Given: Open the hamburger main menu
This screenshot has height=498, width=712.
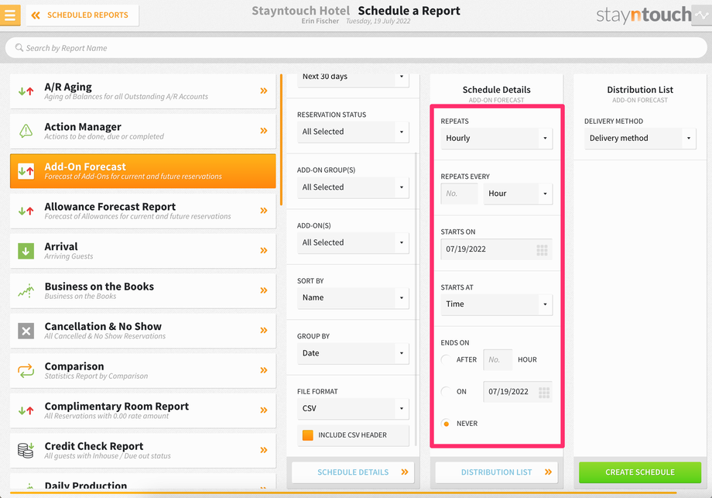Looking at the screenshot, I should click(10, 15).
